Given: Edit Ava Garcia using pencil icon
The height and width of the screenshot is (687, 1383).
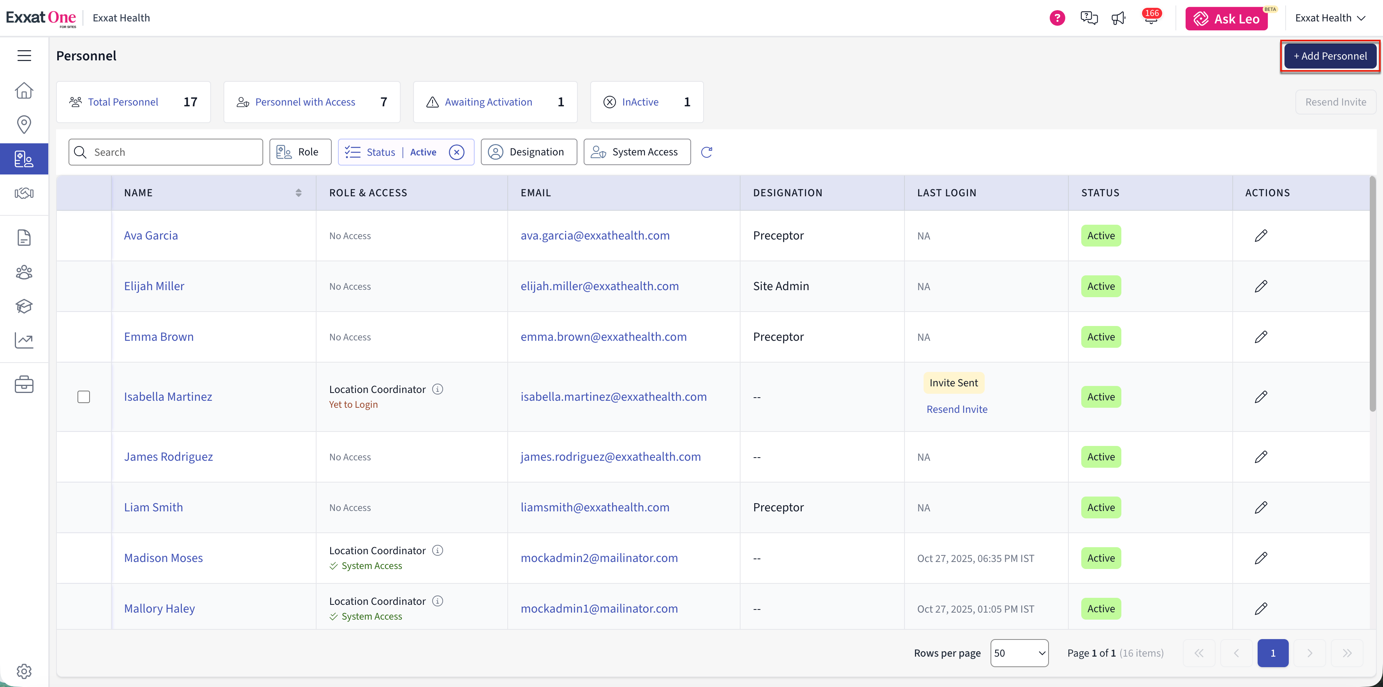Looking at the screenshot, I should 1261,236.
